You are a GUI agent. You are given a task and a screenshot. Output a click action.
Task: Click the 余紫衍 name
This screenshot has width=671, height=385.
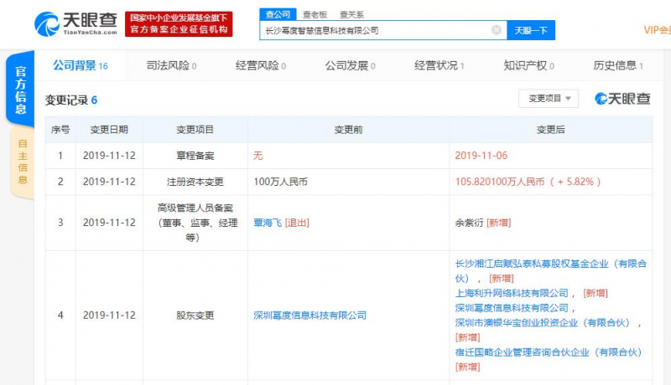click(x=469, y=223)
